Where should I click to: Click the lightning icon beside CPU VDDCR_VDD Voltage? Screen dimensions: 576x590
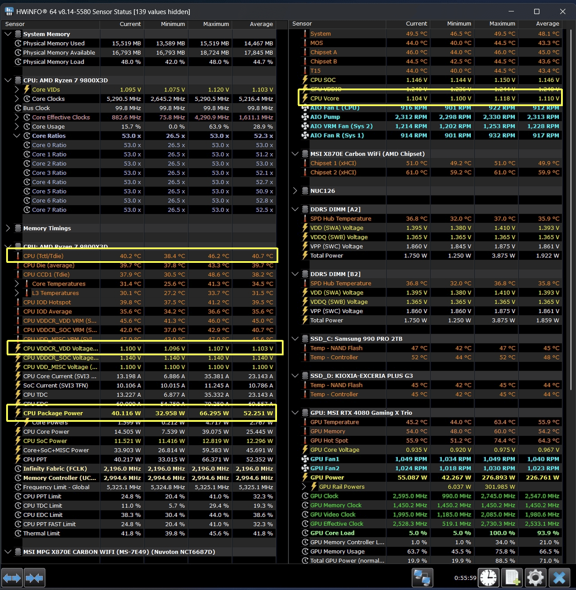click(18, 348)
